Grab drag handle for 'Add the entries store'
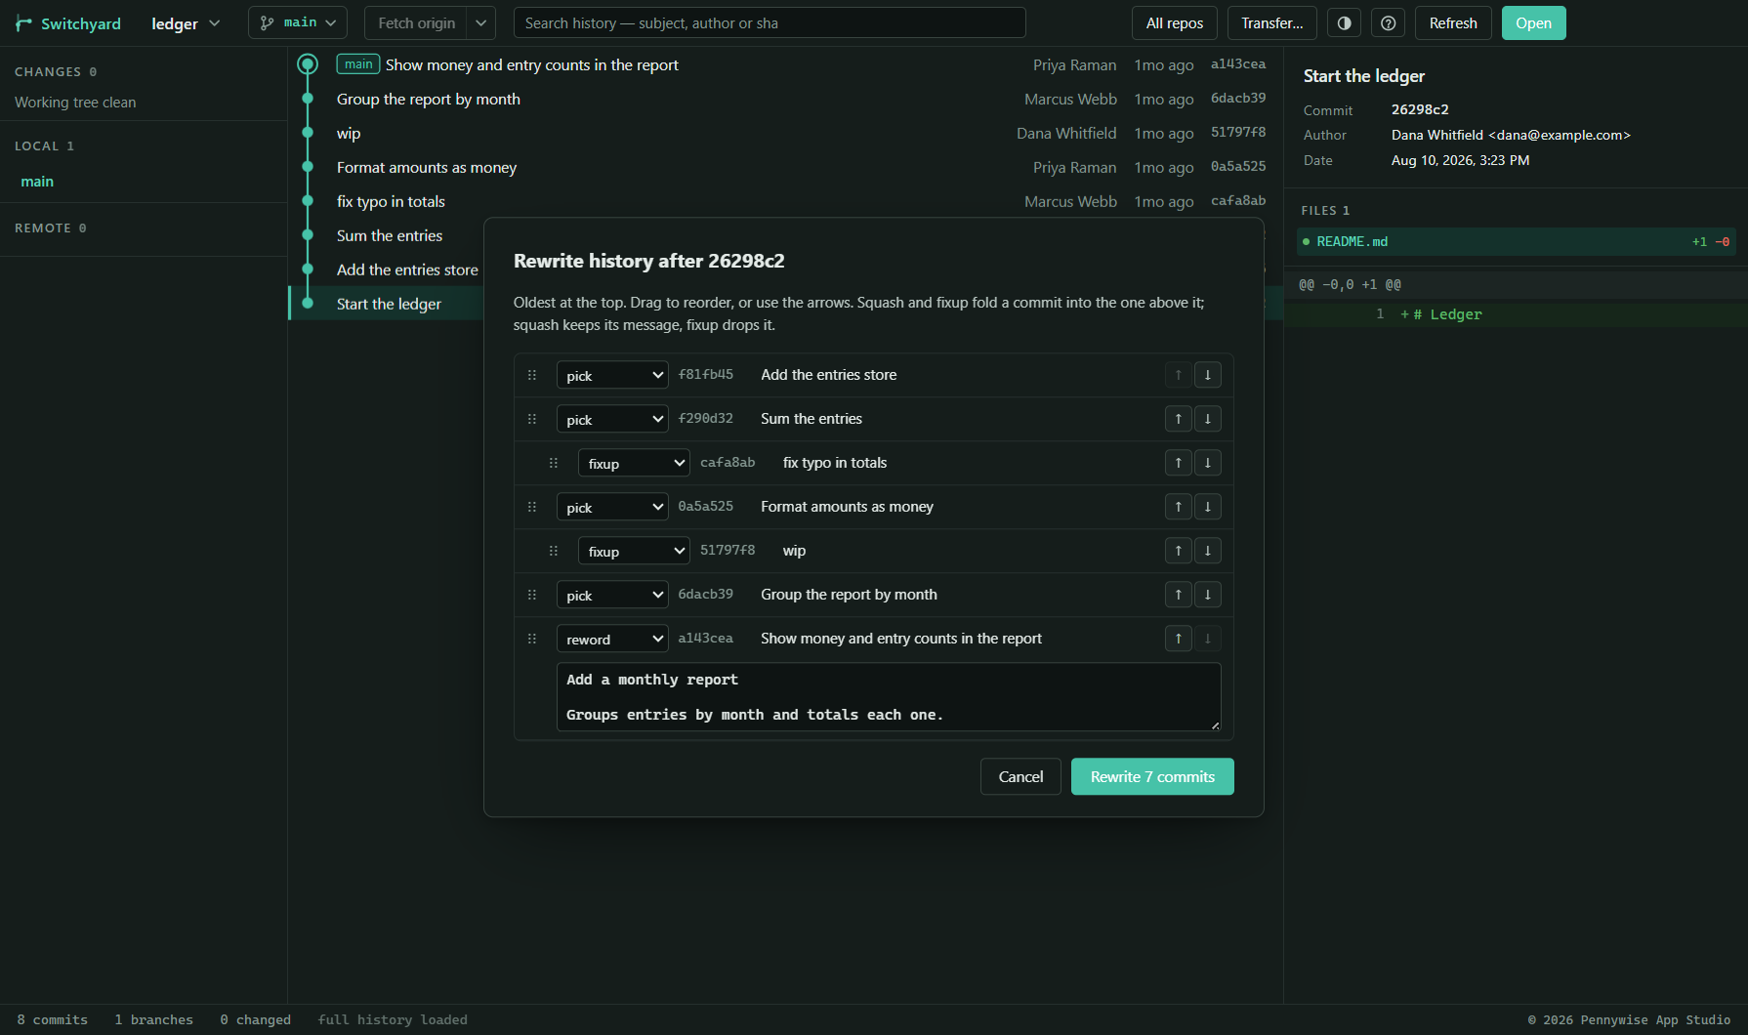The height and width of the screenshot is (1035, 1748). (532, 375)
